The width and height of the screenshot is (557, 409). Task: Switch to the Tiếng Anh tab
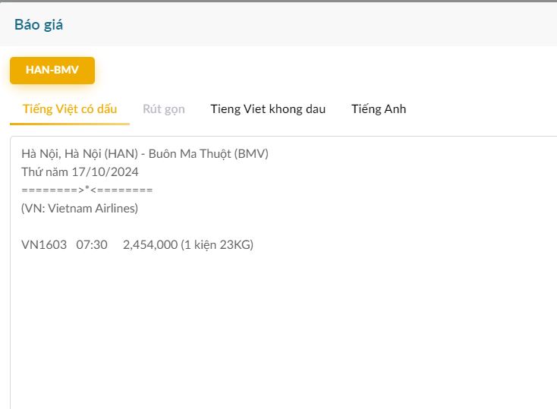(379, 109)
